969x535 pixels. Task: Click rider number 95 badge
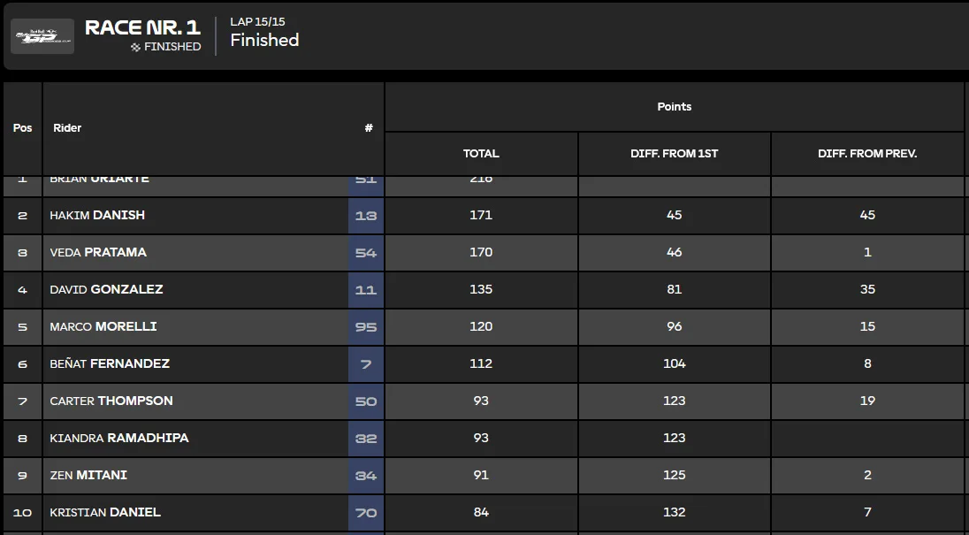click(366, 327)
